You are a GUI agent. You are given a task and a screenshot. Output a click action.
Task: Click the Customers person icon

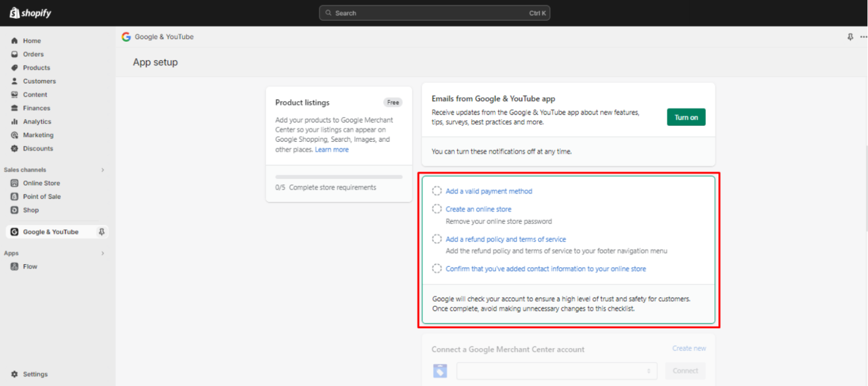pyautogui.click(x=15, y=81)
